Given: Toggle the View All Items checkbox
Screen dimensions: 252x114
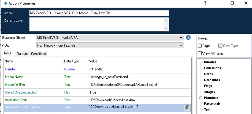Looking at the screenshot, I should (200, 53).
